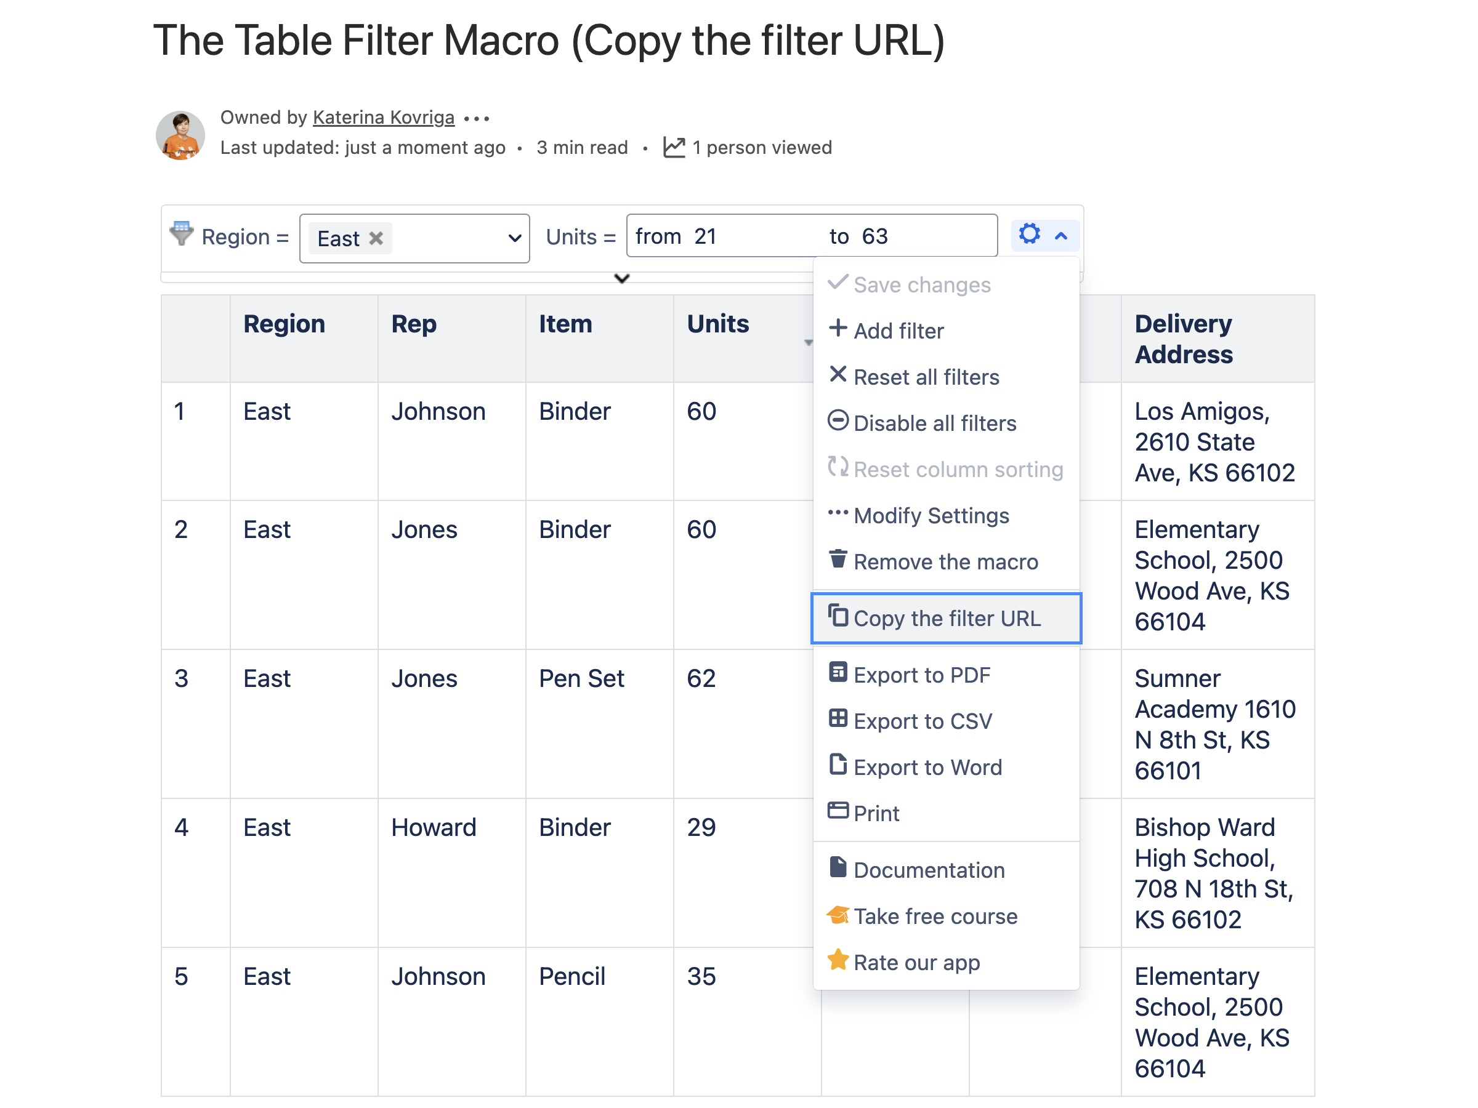
Task: Select the Copy the filter URL option
Action: [945, 618]
